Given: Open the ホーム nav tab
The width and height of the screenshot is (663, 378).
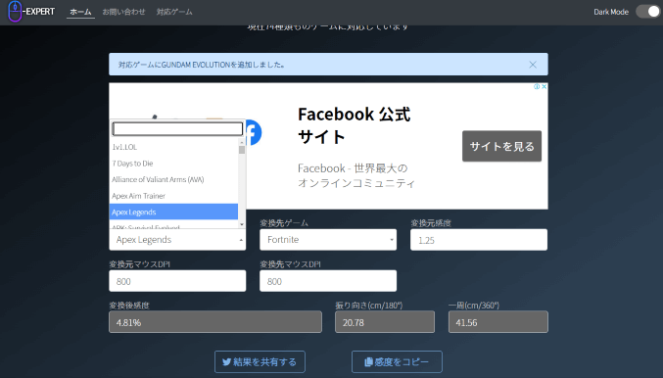Looking at the screenshot, I should point(80,12).
